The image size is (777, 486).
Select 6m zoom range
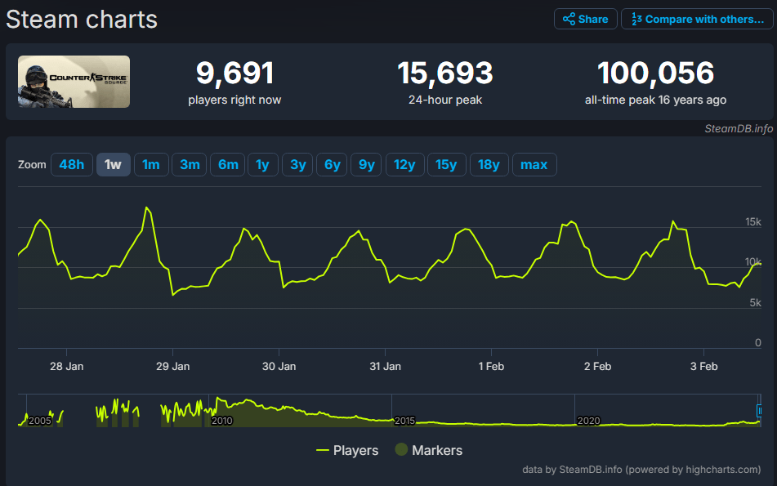228,164
